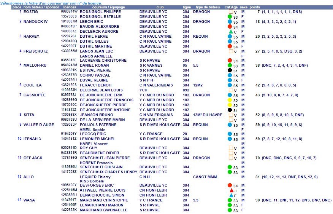This screenshot has height=214, width=333.
Task: Select licence 1362160S of FERACCI BENOIT
Action: point(69,85)
